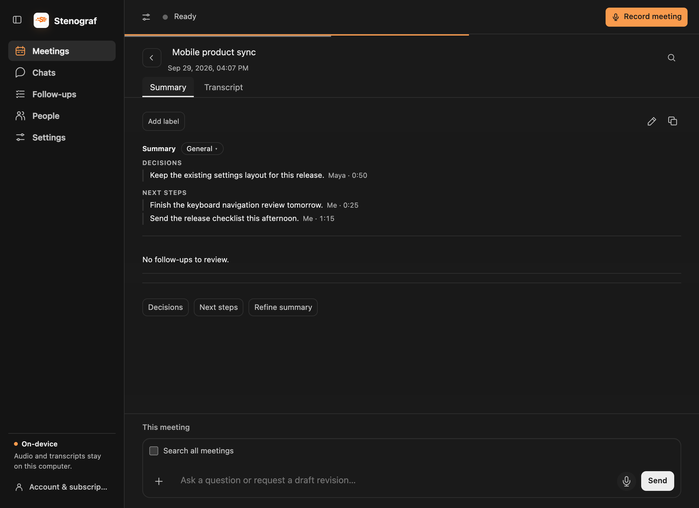
Task: Add attachment with the plus icon
Action: click(159, 481)
